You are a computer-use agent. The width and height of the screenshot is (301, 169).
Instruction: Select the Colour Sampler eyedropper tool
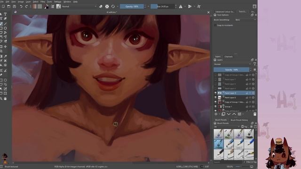point(5,56)
